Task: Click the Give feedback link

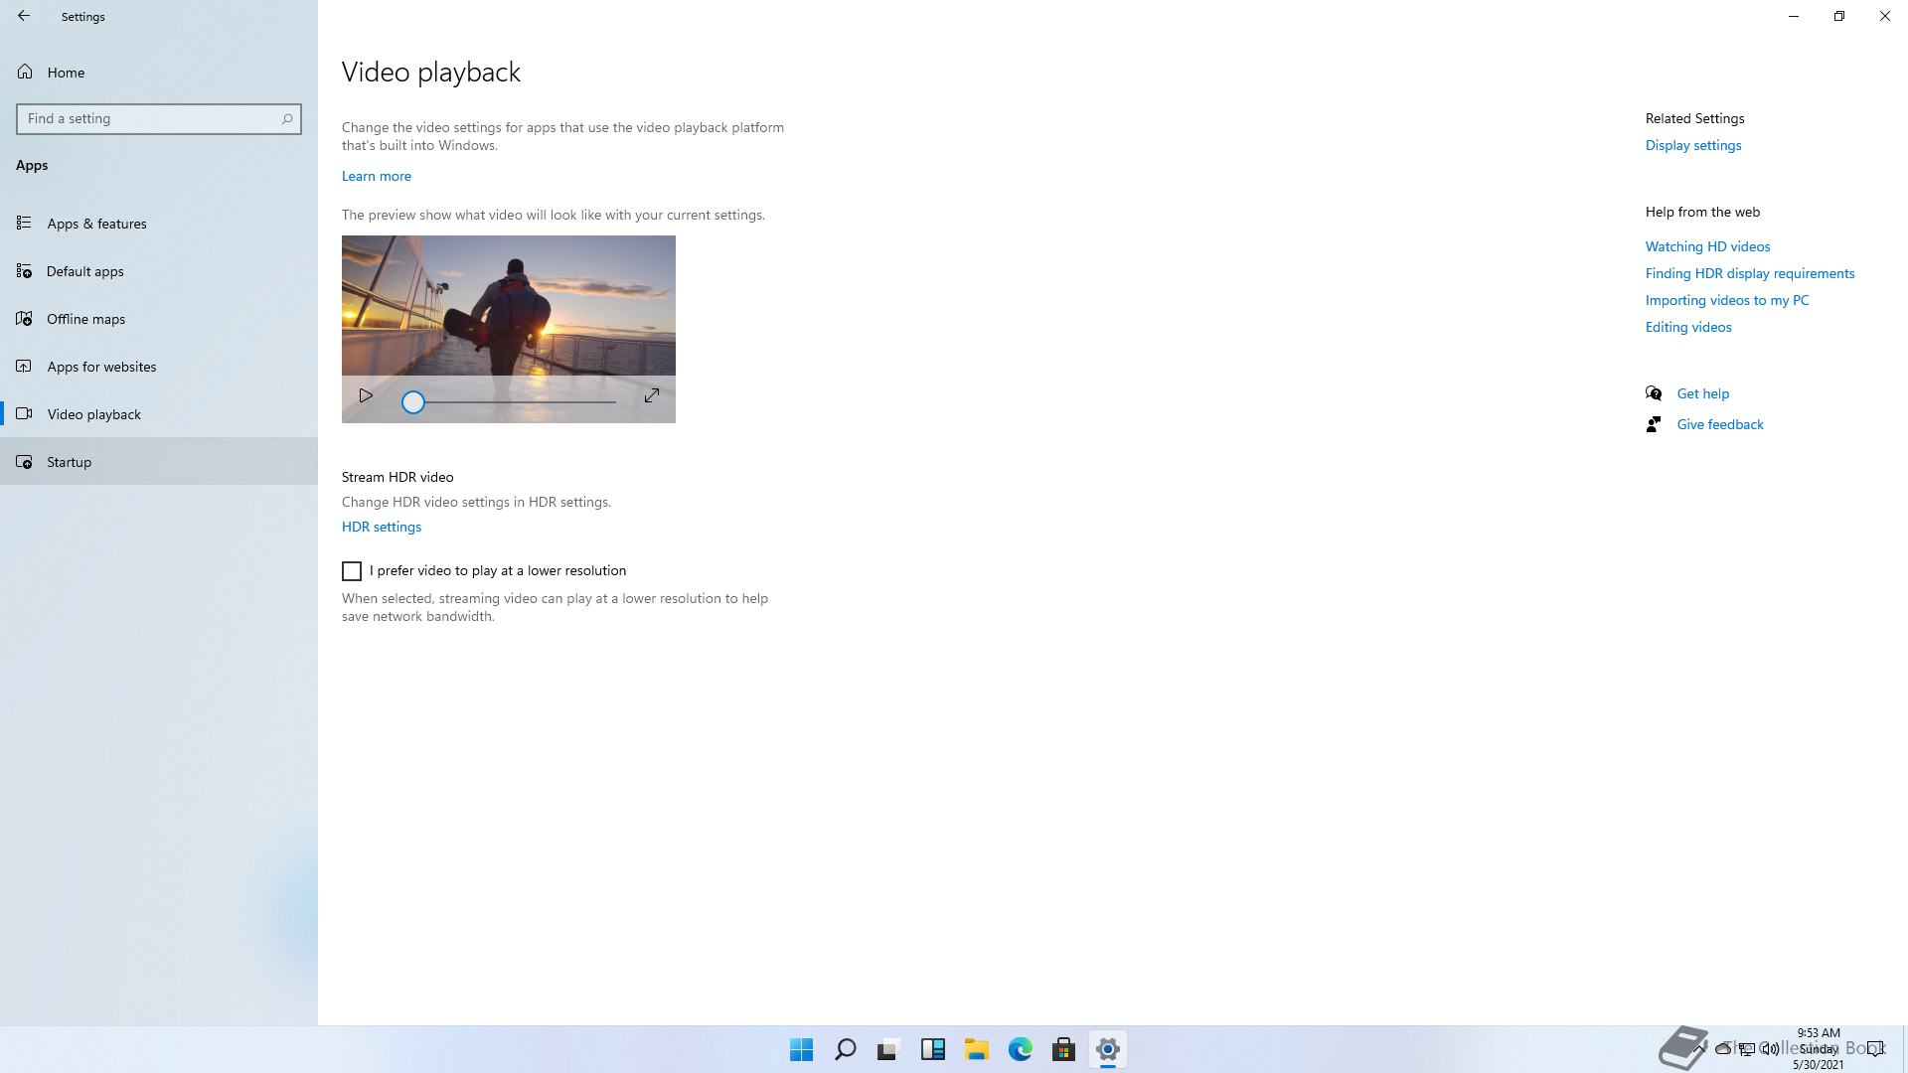Action: click(1720, 424)
